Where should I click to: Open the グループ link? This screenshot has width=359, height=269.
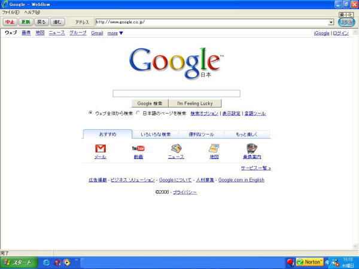[78, 33]
